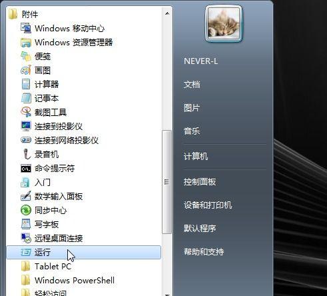
Task: Open 设备和打印机 (Devices and Printers)
Action: click(x=208, y=205)
